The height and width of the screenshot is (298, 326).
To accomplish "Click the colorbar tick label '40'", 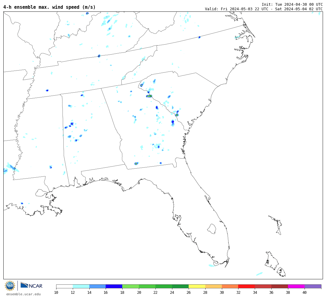I will 305,293.
